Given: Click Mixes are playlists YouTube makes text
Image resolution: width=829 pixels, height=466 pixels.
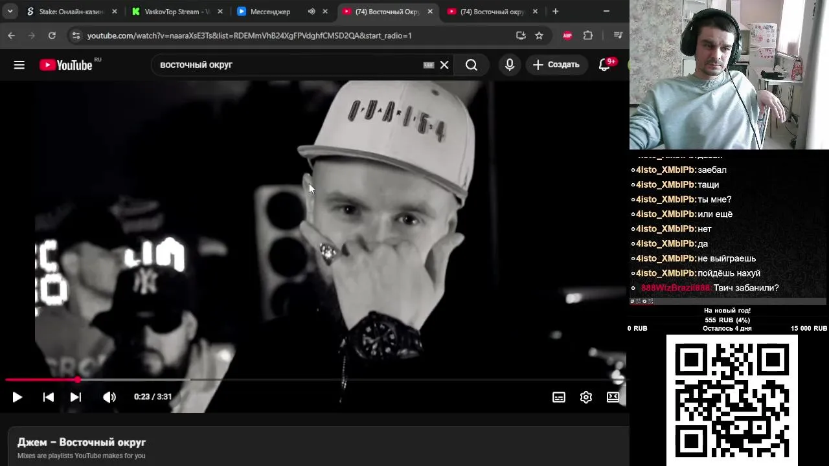Looking at the screenshot, I should tap(81, 456).
